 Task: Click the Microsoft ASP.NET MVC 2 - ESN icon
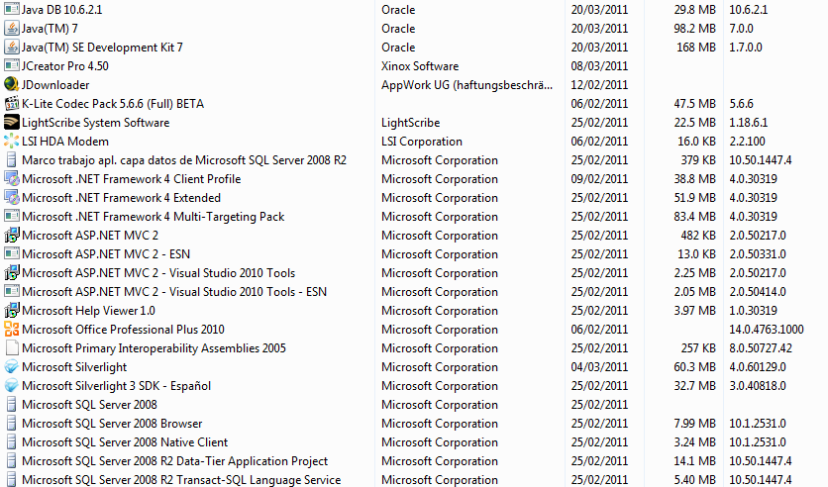(x=11, y=253)
